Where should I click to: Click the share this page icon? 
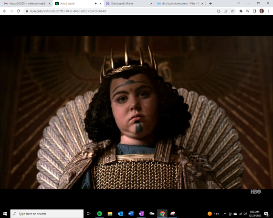pos(225,11)
